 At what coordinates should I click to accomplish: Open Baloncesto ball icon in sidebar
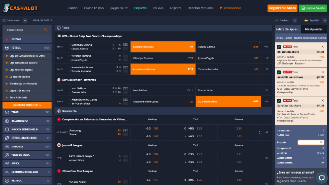(x=7, y=121)
